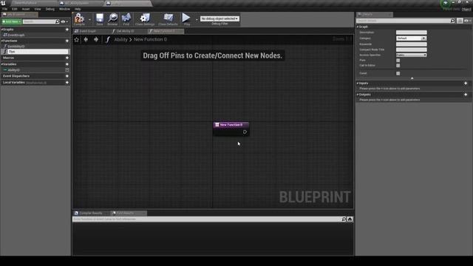Collapse the Inputs section in Details
This screenshot has width=473, height=266.
click(358, 83)
